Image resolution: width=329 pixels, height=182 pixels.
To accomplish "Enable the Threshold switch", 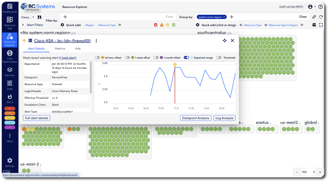I will 219,58.
